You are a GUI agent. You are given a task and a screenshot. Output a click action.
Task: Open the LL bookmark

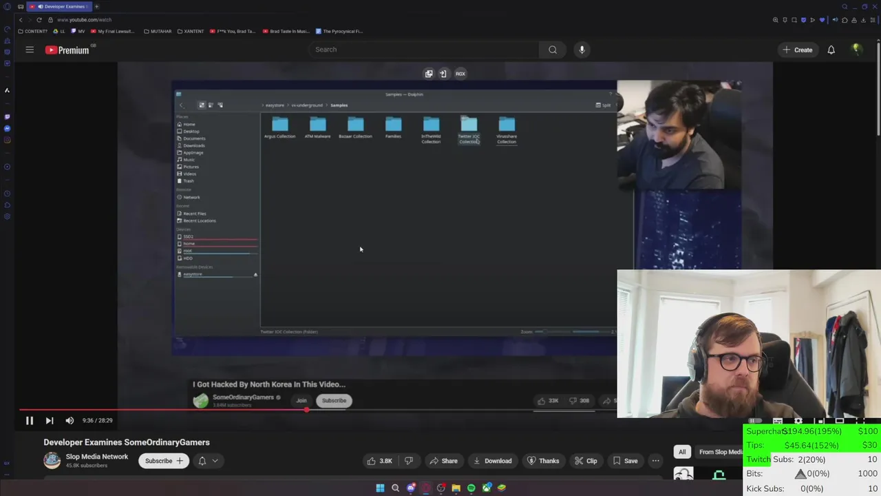click(60, 31)
